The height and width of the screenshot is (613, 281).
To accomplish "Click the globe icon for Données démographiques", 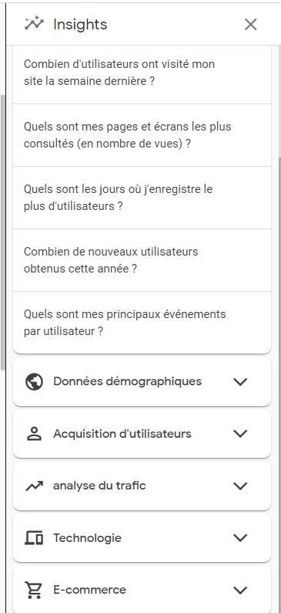I will pos(35,381).
